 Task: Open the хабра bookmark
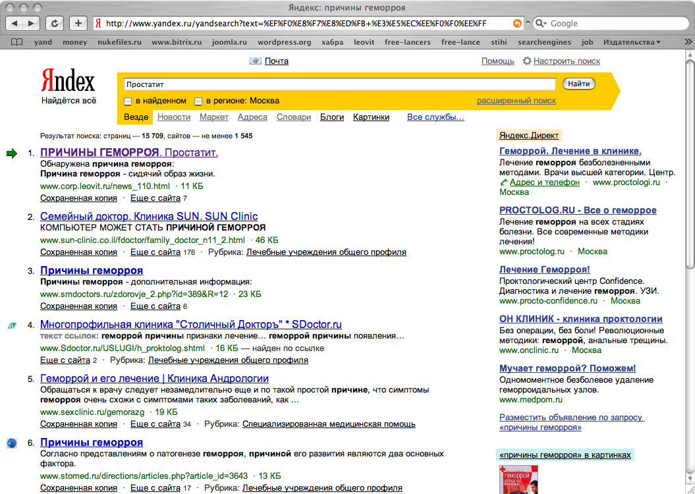333,42
